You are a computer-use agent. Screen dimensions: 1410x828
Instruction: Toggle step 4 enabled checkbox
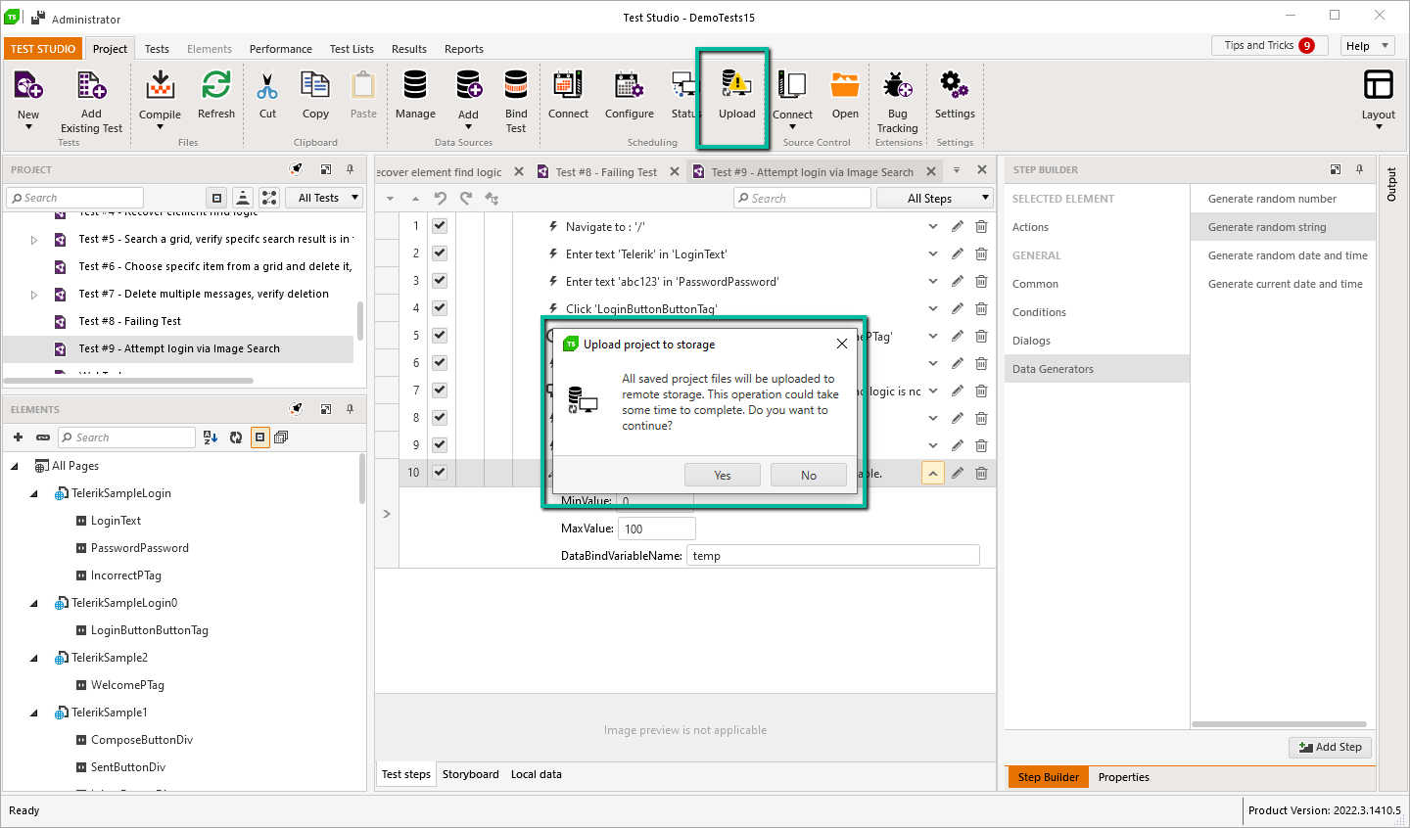tap(440, 307)
